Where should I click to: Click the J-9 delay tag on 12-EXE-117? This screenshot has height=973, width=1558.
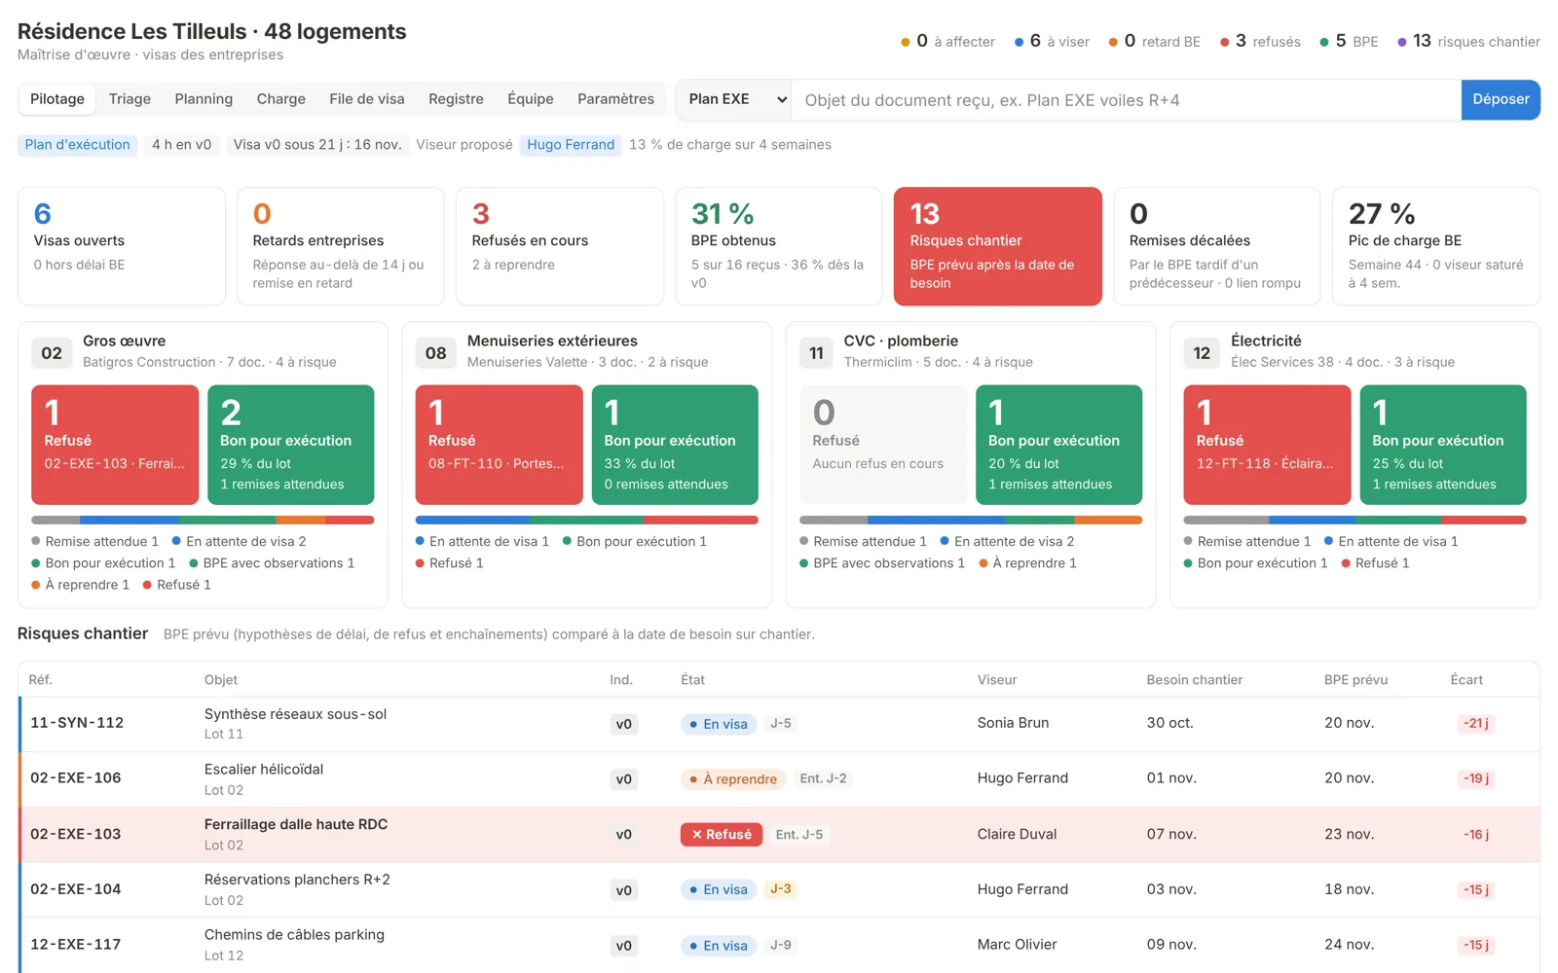(x=780, y=945)
